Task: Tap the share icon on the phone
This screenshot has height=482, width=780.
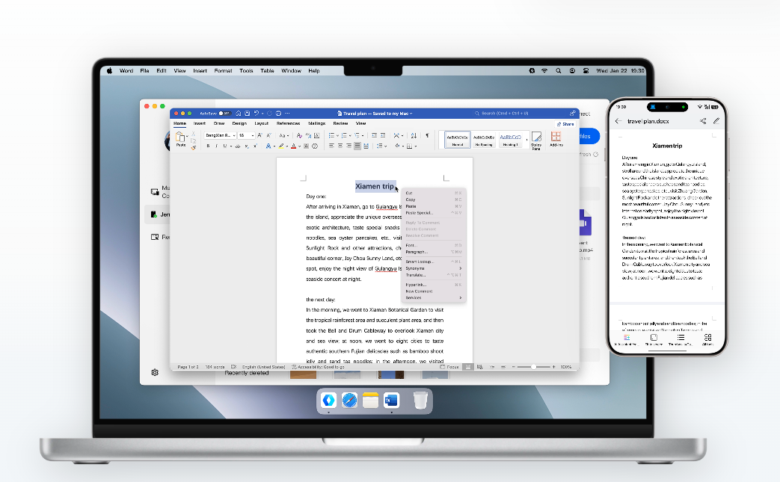Action: tap(703, 121)
